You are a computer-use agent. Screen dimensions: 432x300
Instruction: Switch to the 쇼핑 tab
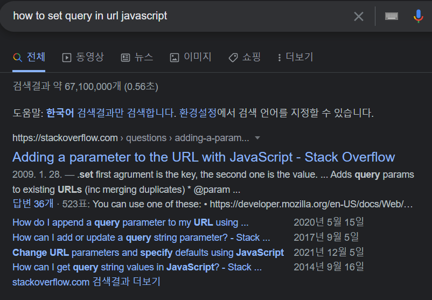point(245,57)
